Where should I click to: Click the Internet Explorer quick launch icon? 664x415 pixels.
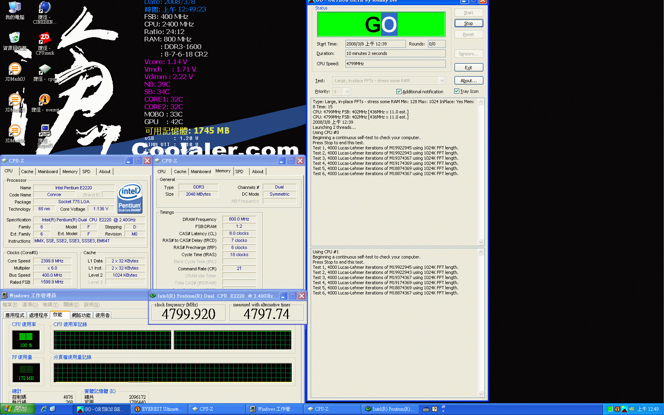point(43,409)
